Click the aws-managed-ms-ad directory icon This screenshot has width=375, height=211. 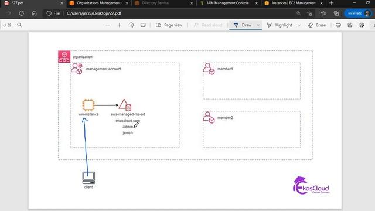click(x=125, y=105)
